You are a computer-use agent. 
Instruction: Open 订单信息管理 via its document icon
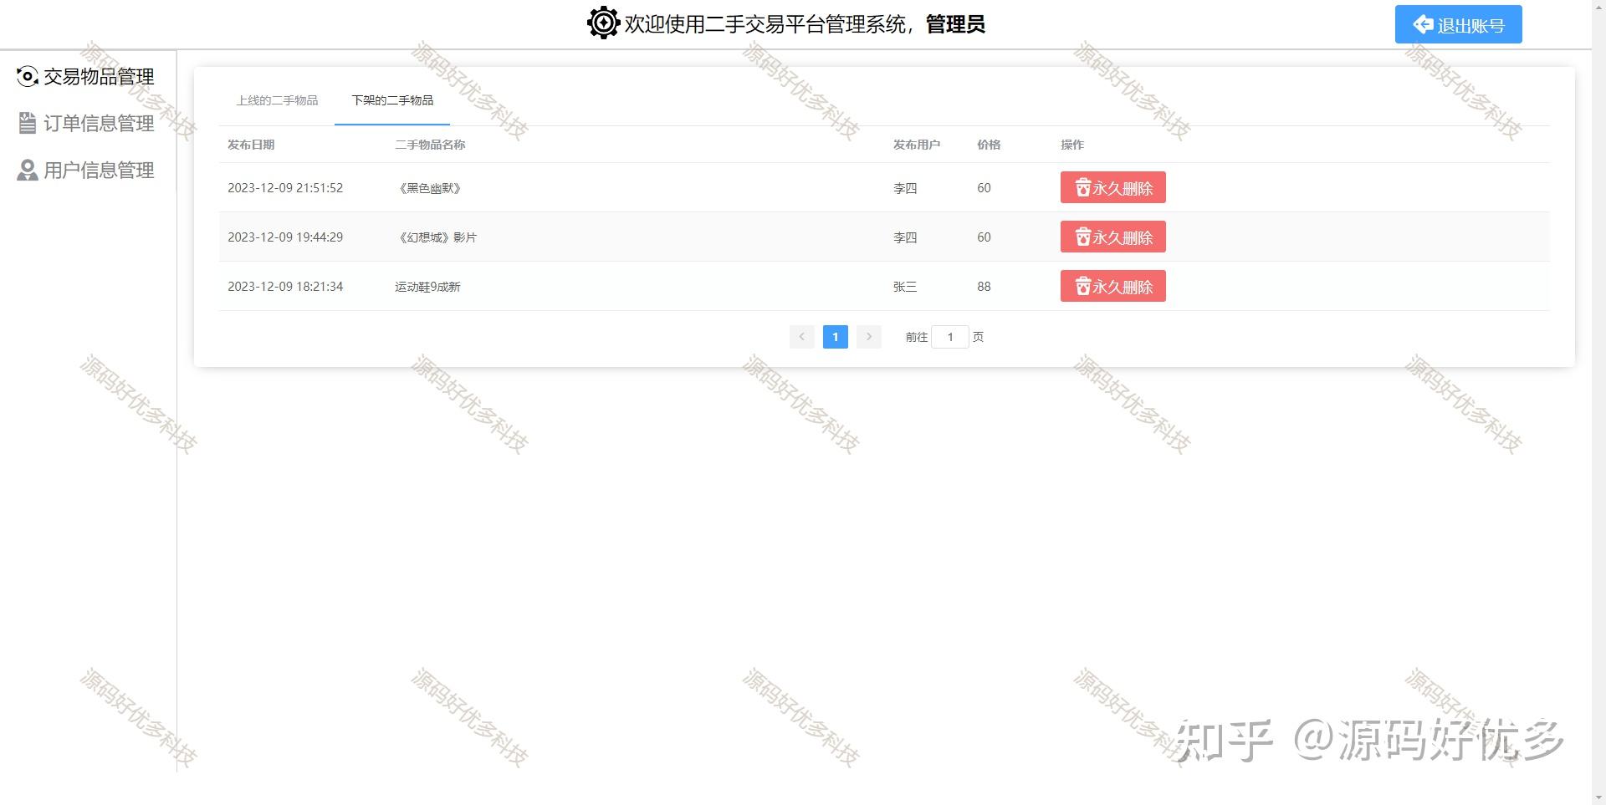tap(28, 123)
